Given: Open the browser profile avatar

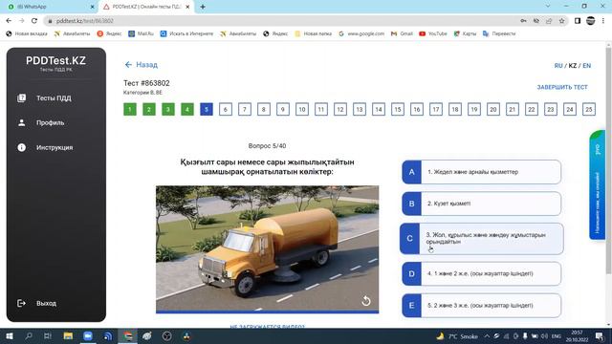Looking at the screenshot, I should 591,21.
